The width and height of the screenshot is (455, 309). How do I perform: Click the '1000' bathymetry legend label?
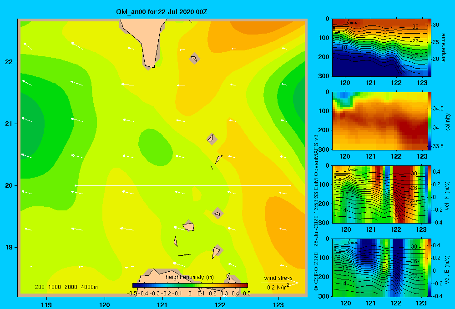[x=55, y=287]
